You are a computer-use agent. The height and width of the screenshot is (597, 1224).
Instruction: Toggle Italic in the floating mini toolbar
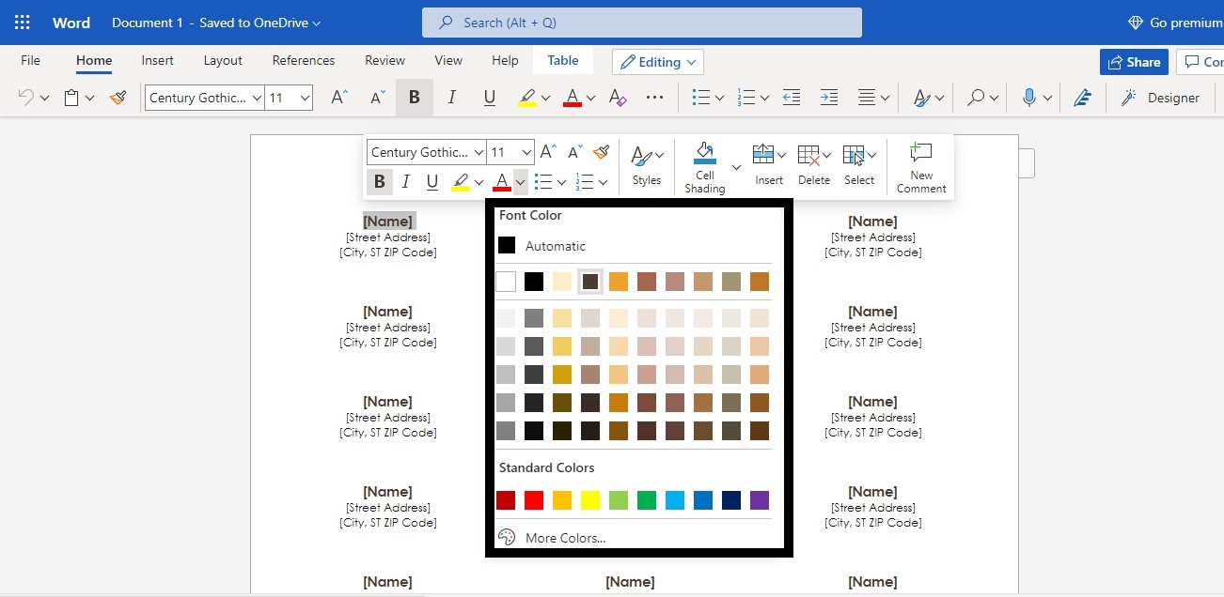click(406, 182)
